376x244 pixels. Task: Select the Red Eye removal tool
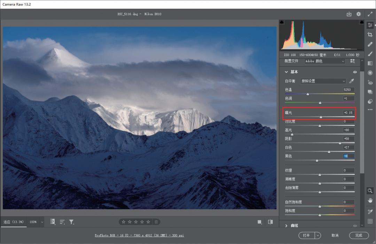370,82
